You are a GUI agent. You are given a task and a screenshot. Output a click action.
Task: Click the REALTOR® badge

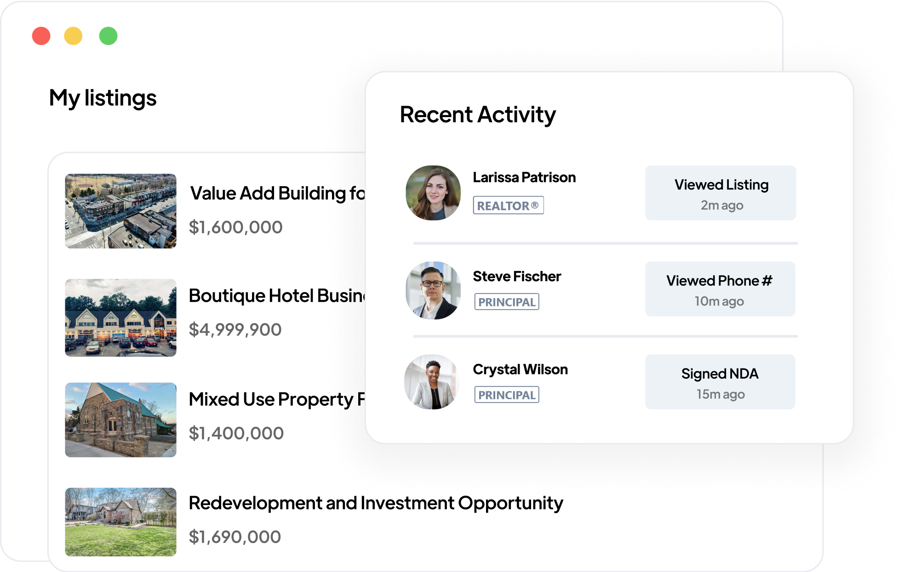click(x=508, y=205)
